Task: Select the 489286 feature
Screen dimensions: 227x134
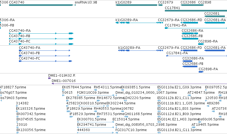Action: (x=208, y=106)
